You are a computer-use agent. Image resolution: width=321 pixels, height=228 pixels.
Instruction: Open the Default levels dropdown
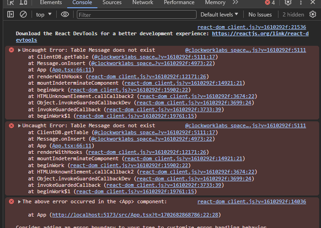click(x=220, y=15)
